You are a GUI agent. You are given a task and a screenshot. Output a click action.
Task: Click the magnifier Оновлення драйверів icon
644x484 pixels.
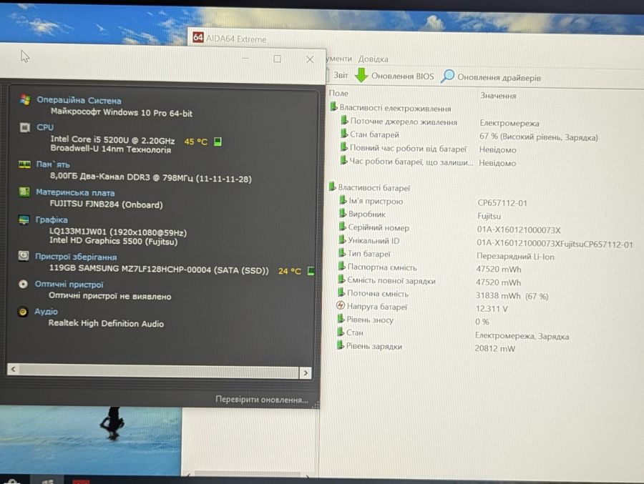[447, 76]
